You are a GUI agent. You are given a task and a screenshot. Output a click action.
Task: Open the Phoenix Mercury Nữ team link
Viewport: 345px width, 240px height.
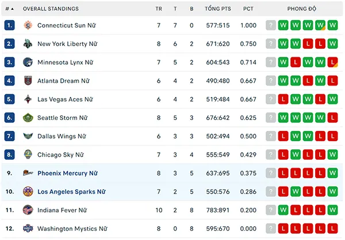[67, 173]
